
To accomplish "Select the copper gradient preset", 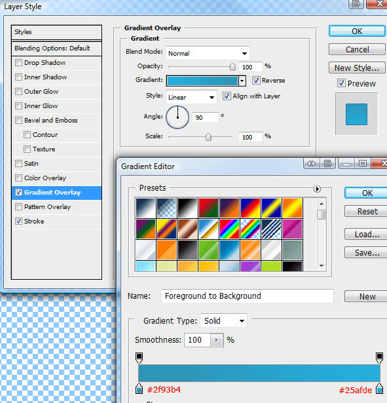I will click(x=187, y=229).
